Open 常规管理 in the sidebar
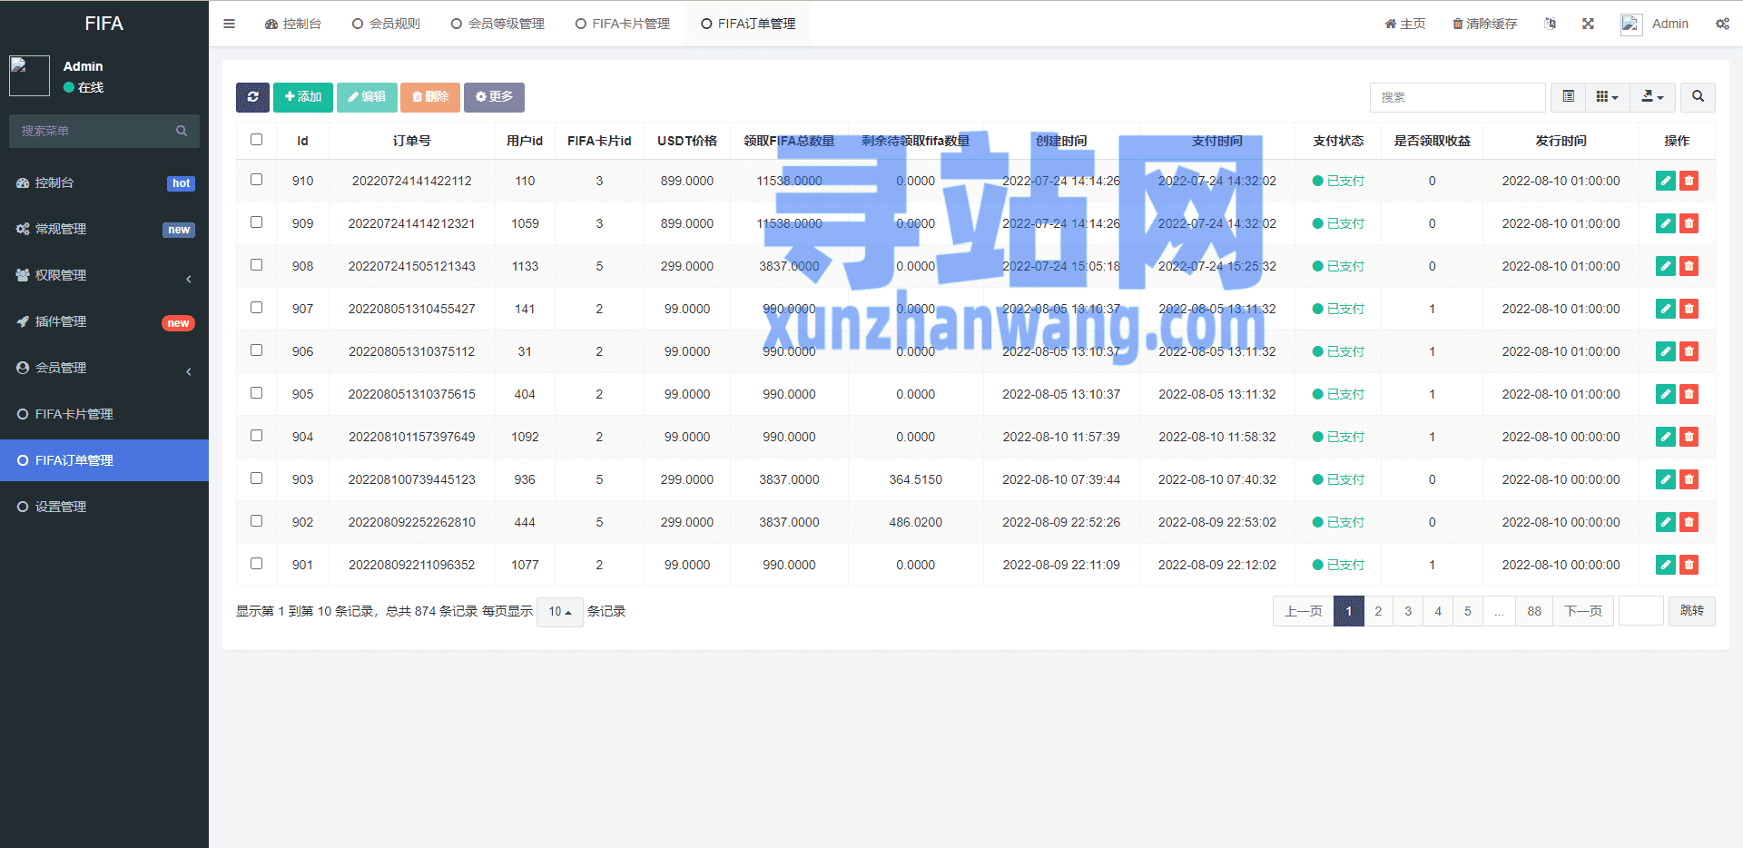 (x=104, y=229)
